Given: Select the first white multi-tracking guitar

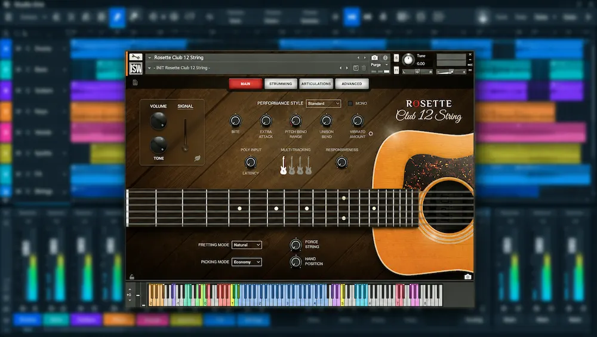Looking at the screenshot, I should [x=283, y=165].
